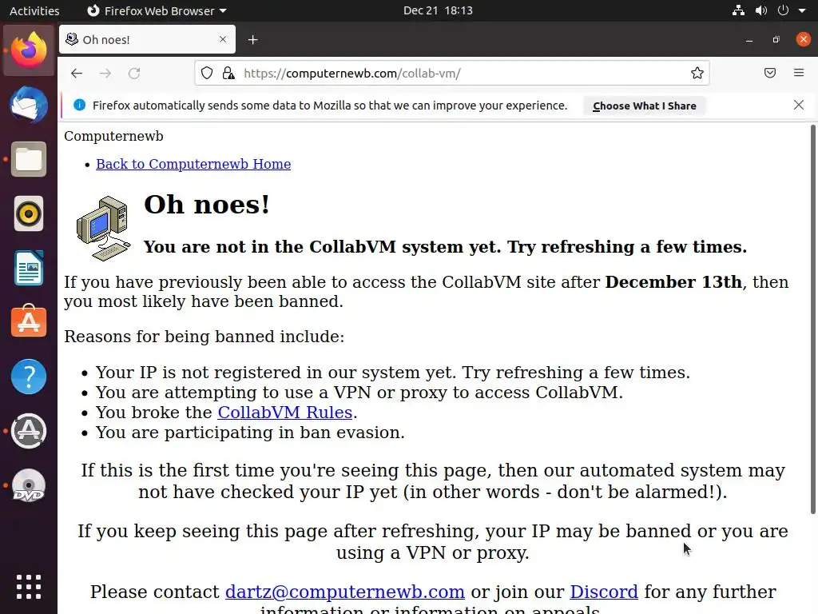Open the network status tray icon
The height and width of the screenshot is (614, 818).
click(738, 10)
